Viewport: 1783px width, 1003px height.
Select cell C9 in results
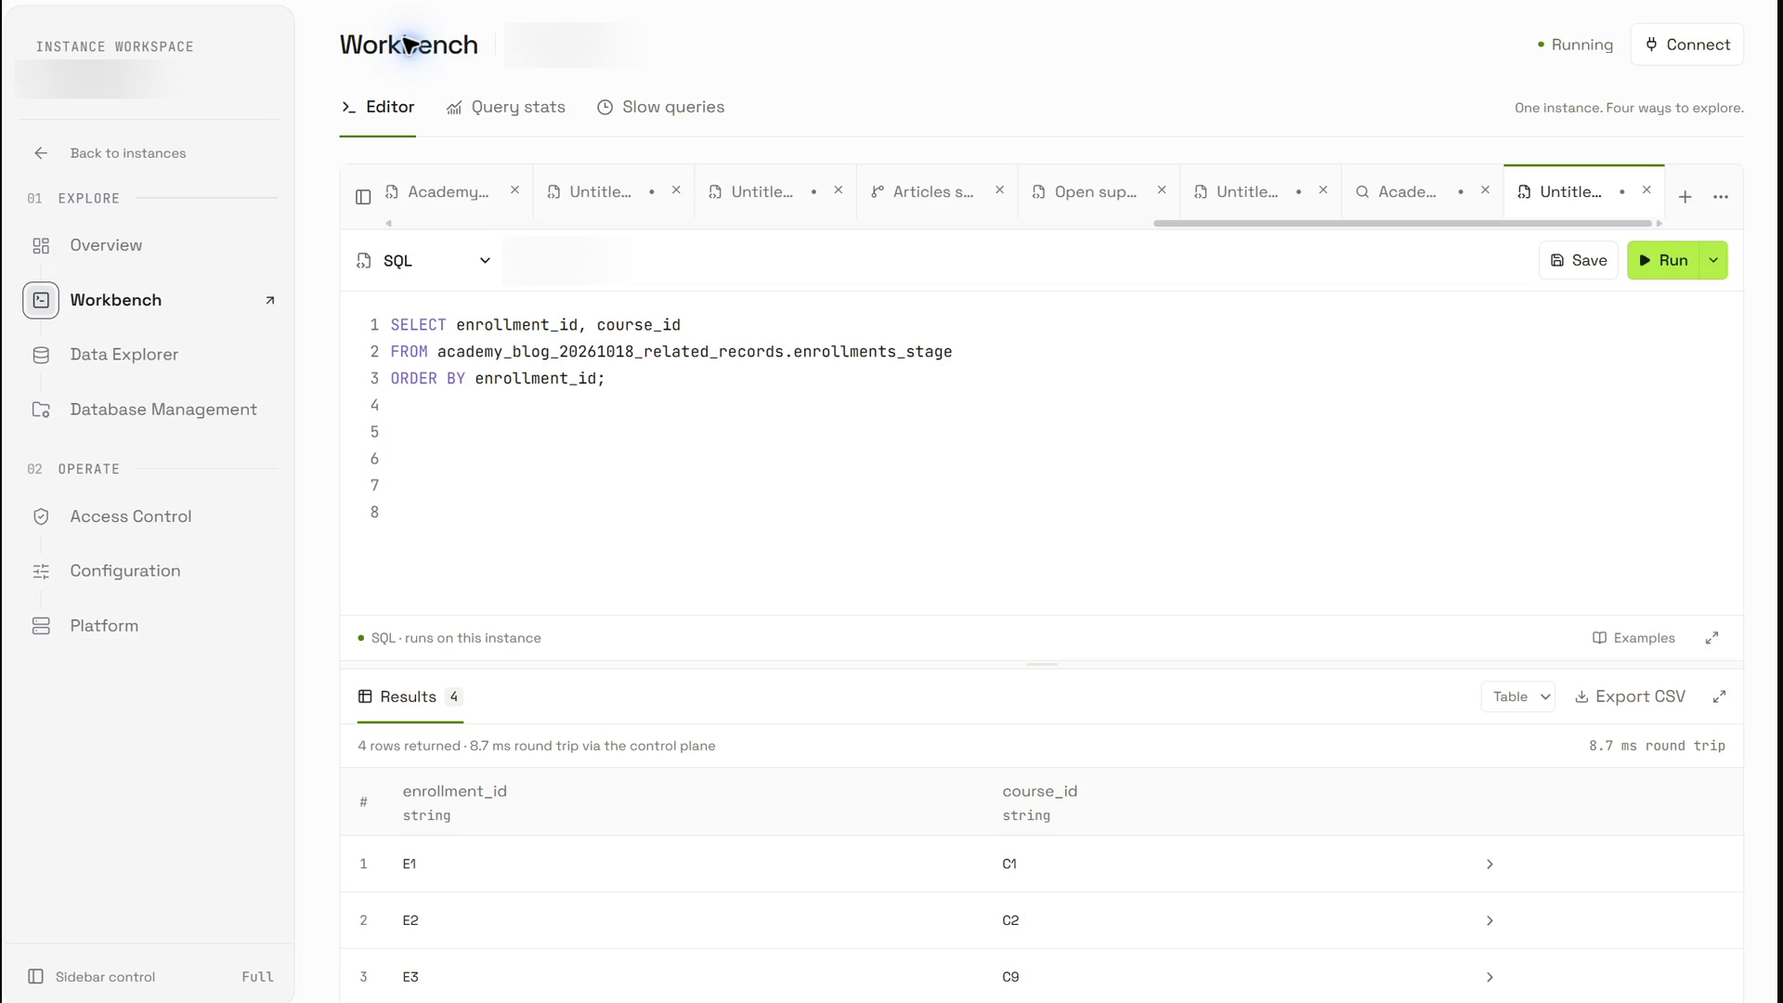pyautogui.click(x=1010, y=978)
